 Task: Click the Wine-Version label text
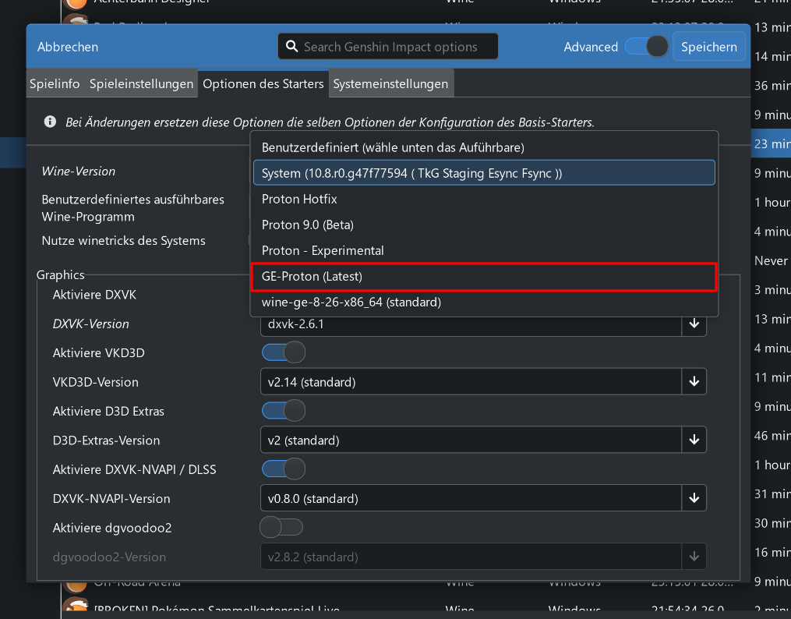pyautogui.click(x=79, y=171)
